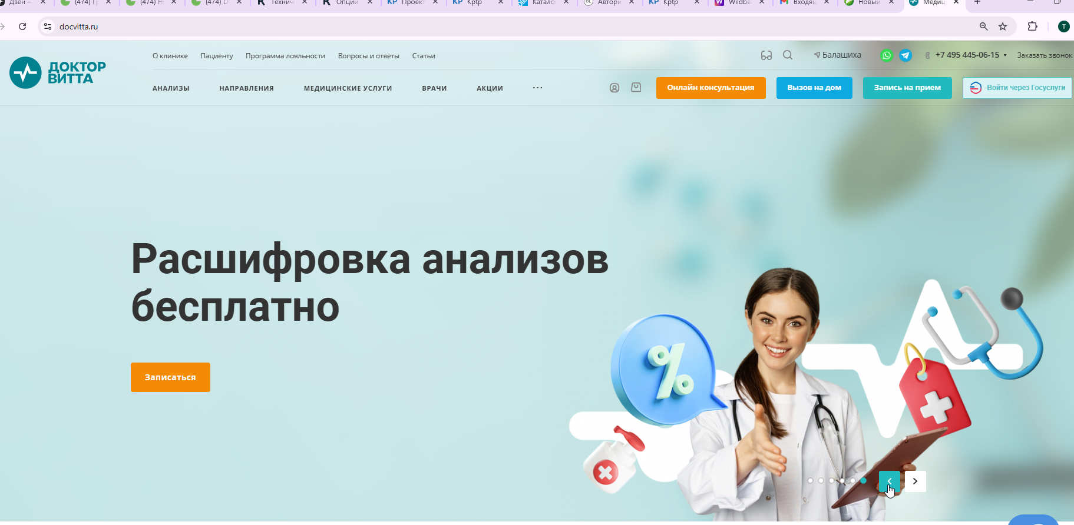Switch to the Wildberries browser tab
Viewport: 1074px width, 525px height.
coord(739,2)
